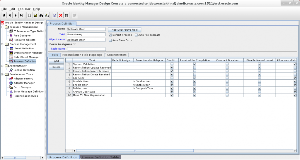Open Form Designer in the tree
Screen dimensions: 300x160
click(x=23, y=87)
